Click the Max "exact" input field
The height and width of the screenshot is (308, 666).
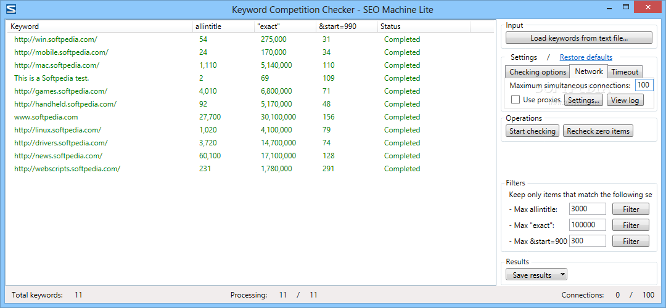(588, 225)
